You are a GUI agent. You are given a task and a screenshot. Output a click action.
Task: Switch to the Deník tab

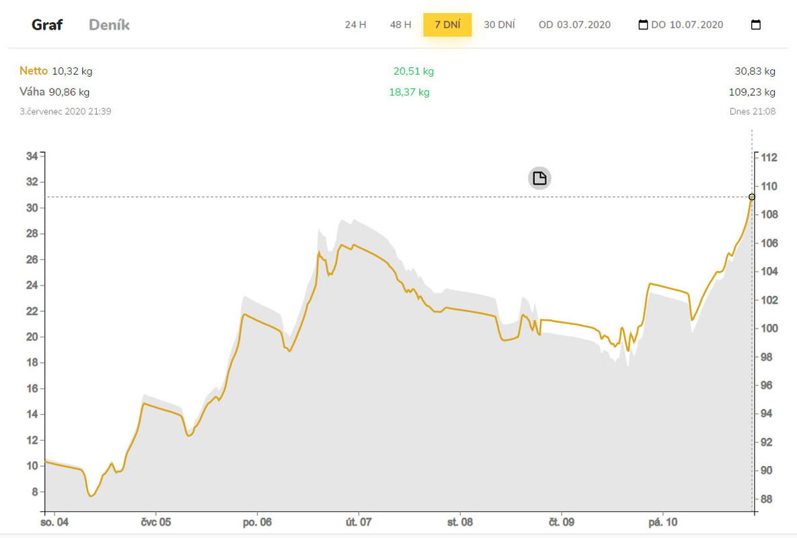pos(109,25)
